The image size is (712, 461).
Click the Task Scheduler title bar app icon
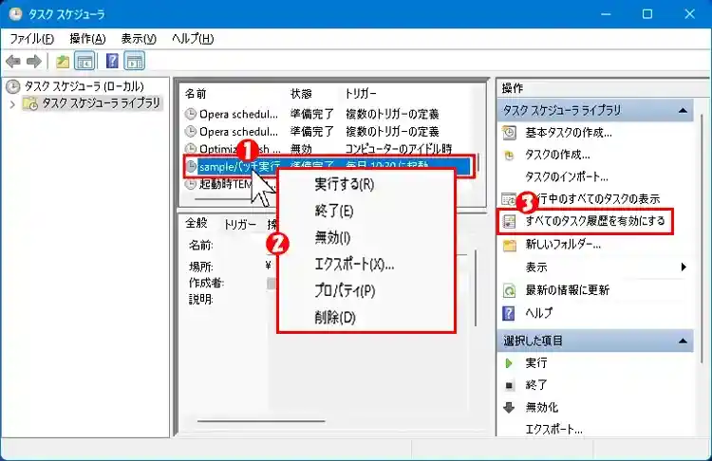15,14
